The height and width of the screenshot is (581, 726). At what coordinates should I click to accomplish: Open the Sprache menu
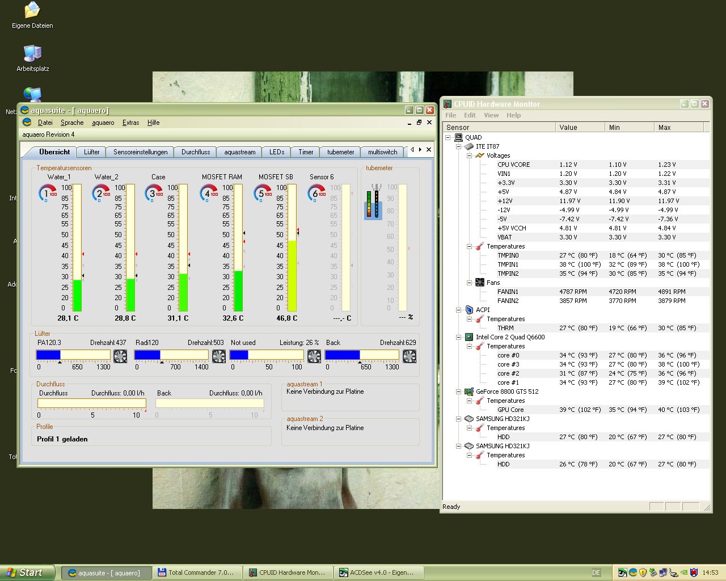(x=72, y=123)
